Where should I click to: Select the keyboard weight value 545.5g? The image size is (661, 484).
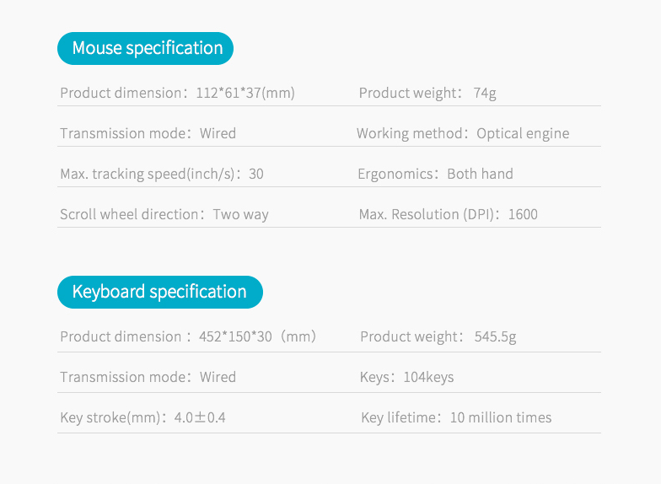coord(495,336)
